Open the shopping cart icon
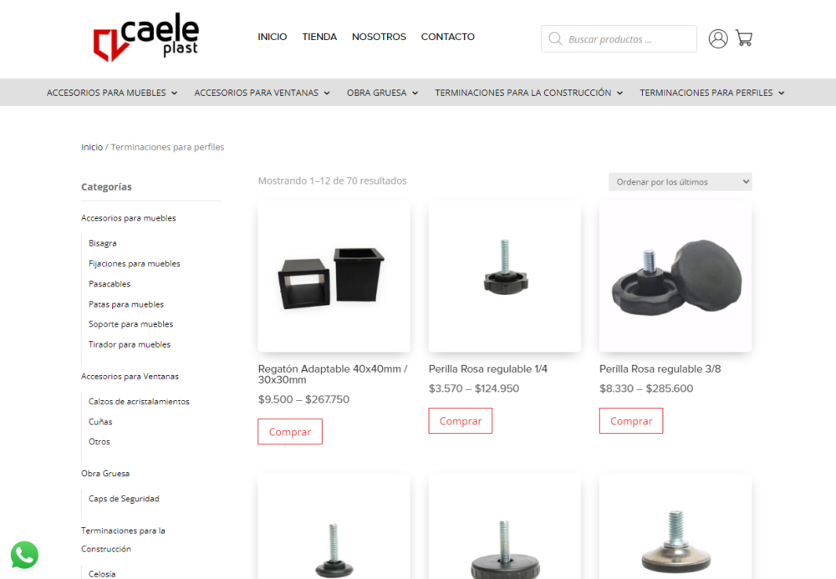 [744, 38]
